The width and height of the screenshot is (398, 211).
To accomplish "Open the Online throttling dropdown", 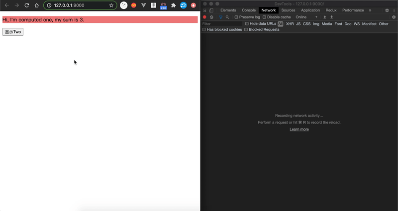I will point(306,17).
